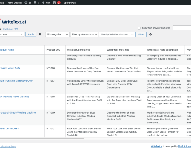Screen dimensions: 191x149
Task: Click the help icon next to Apply button
Action: (40, 35)
